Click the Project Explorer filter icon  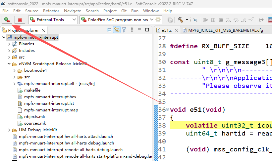[124, 30]
